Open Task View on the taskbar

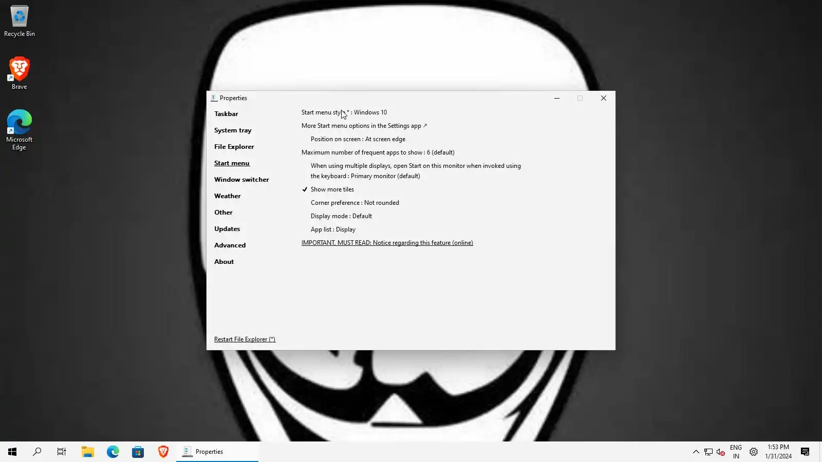click(62, 452)
